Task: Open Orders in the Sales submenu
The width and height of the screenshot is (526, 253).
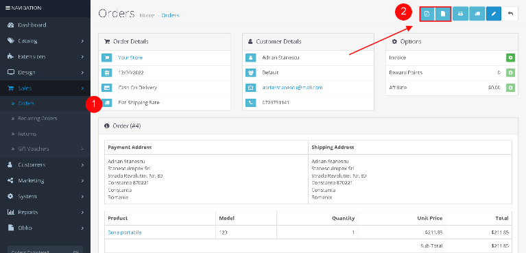Action: [26, 104]
